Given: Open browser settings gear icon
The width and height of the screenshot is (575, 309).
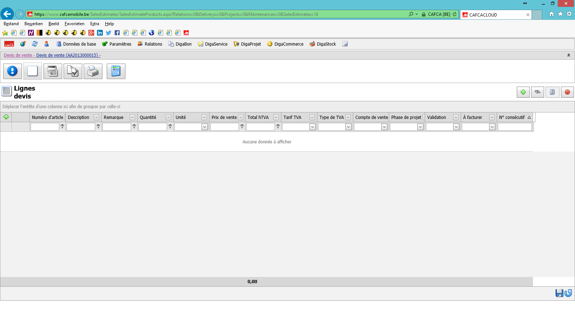Looking at the screenshot, I should pyautogui.click(x=569, y=14).
